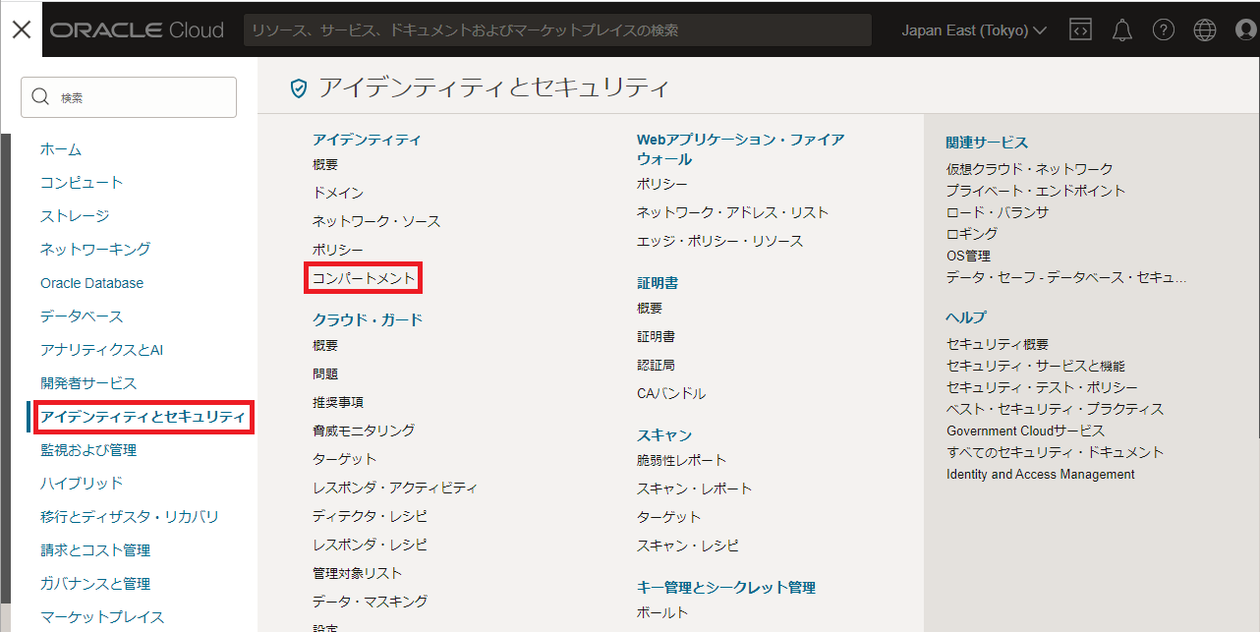This screenshot has height=632, width=1260.
Task: Open the notifications bell icon
Action: tap(1122, 30)
